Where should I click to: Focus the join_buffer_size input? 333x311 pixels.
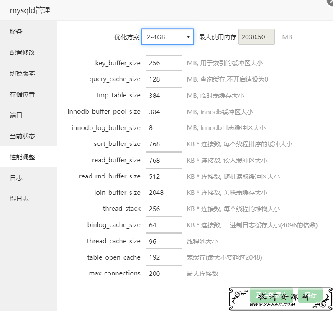[x=164, y=193]
